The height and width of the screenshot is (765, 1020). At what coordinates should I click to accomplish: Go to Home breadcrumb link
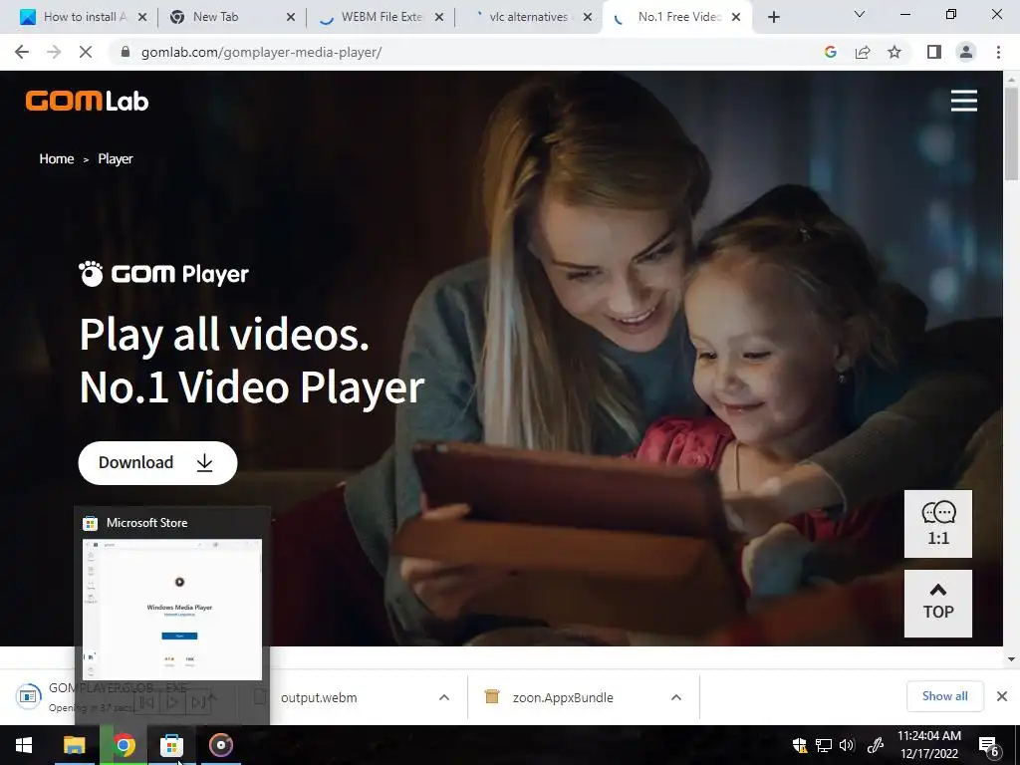tap(57, 158)
